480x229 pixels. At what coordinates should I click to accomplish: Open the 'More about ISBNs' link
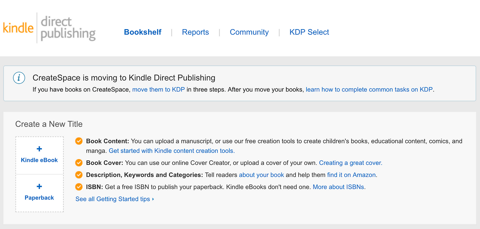click(339, 187)
